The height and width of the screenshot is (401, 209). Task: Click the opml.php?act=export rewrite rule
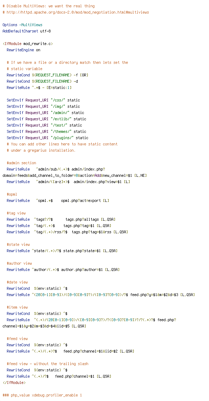(x=58, y=200)
